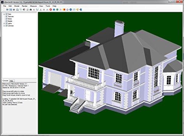The height and width of the screenshot is (136, 184).
Task: Disable the Lights checkbox
Action: [x=7, y=24]
